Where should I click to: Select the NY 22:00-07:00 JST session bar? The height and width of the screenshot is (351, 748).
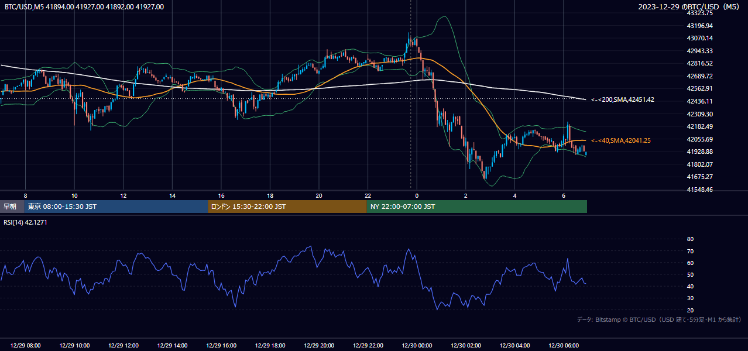pyautogui.click(x=476, y=207)
